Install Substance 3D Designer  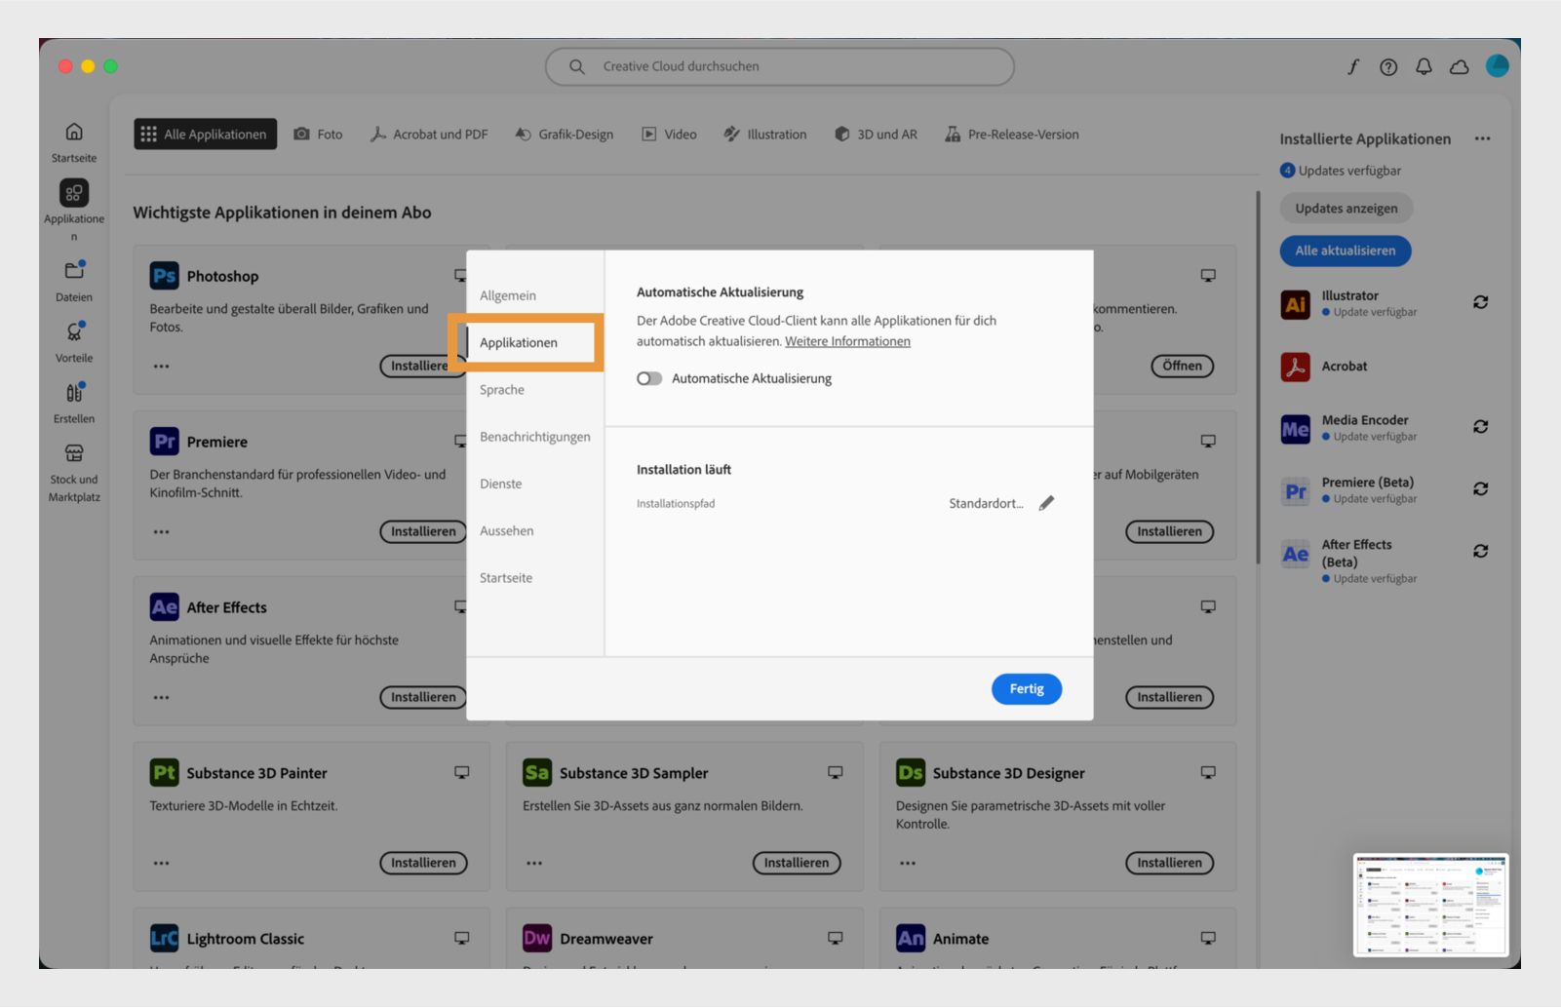coord(1169,864)
